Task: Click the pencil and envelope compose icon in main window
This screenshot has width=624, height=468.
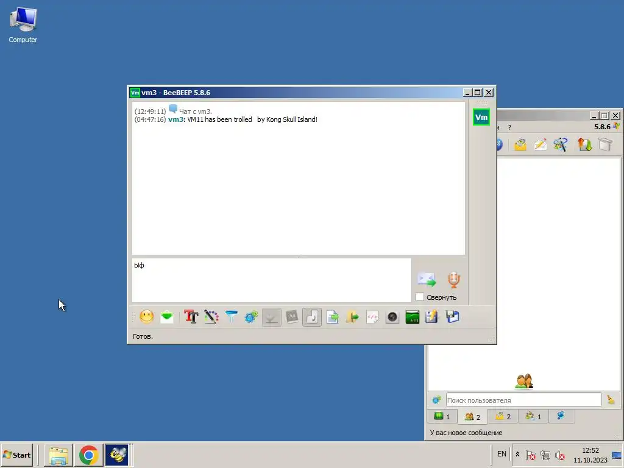Action: click(541, 144)
